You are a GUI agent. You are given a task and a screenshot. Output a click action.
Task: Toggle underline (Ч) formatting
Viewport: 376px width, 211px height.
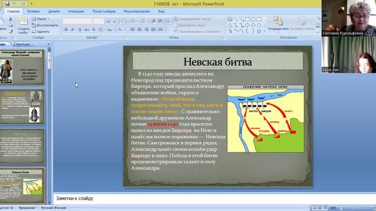(79, 29)
